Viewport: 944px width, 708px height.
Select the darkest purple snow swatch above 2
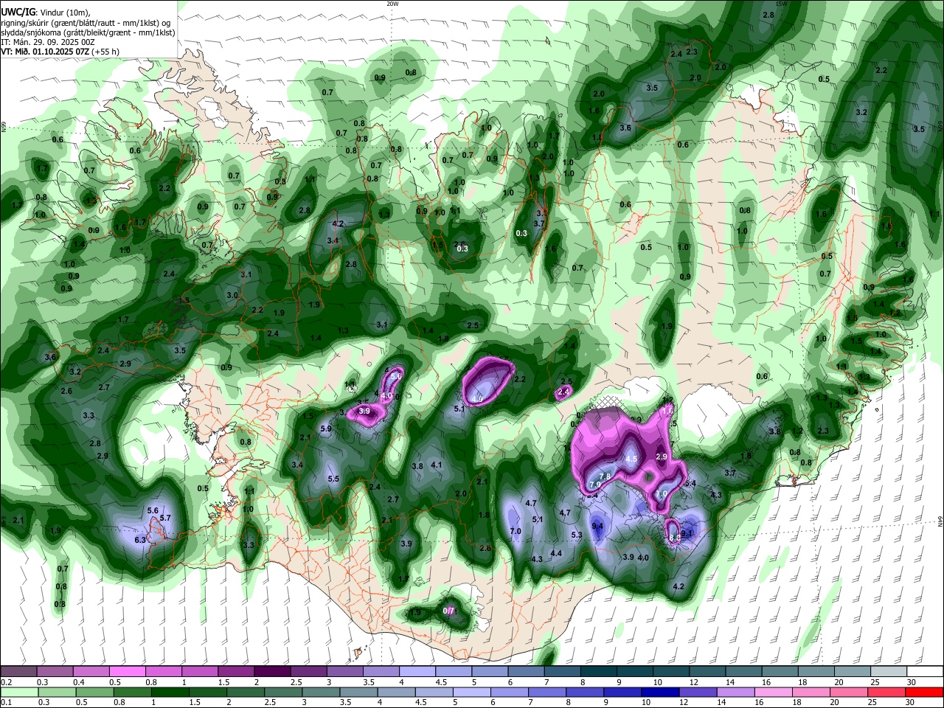coord(271,672)
